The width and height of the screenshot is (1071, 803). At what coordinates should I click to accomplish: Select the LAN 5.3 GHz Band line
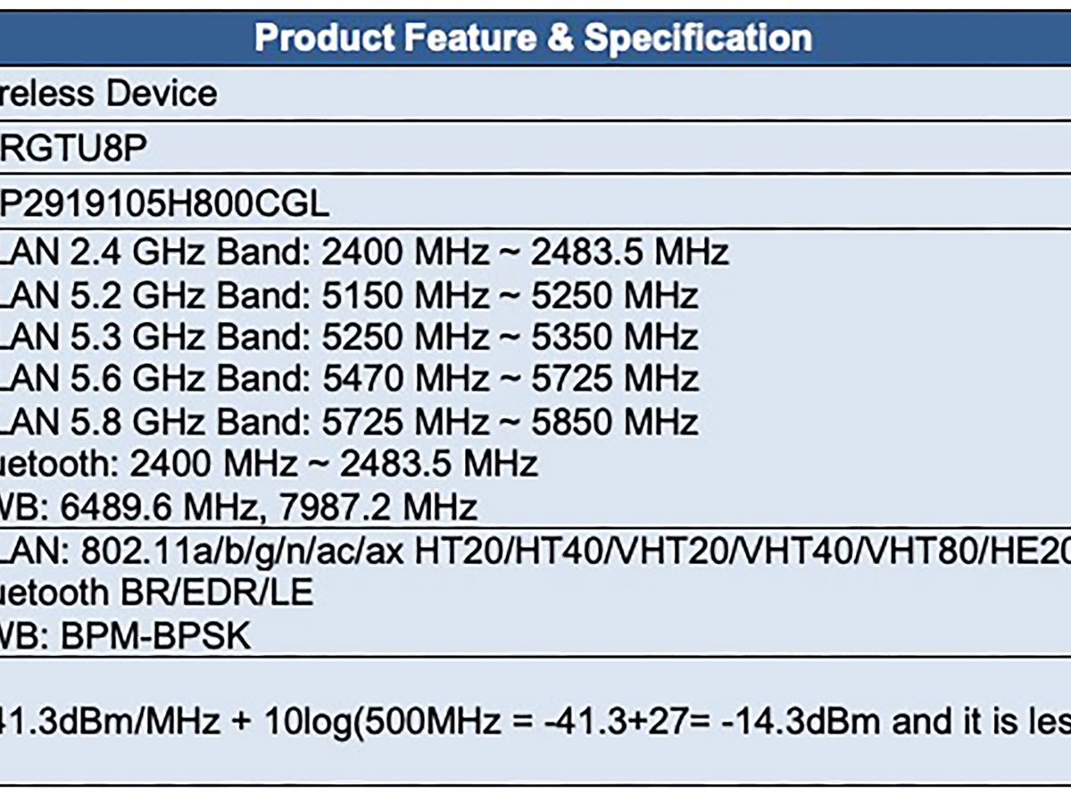pyautogui.click(x=349, y=337)
